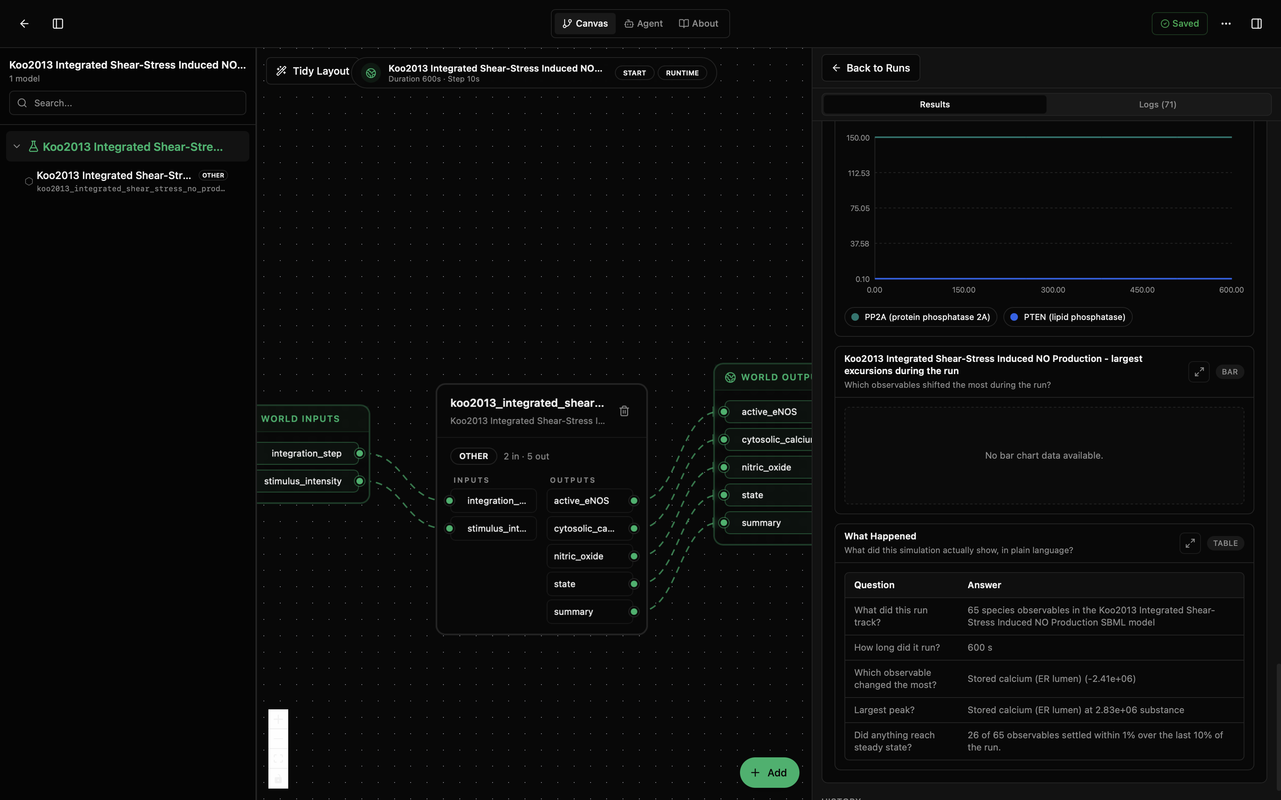
Task: Click the green Add button
Action: [769, 773]
